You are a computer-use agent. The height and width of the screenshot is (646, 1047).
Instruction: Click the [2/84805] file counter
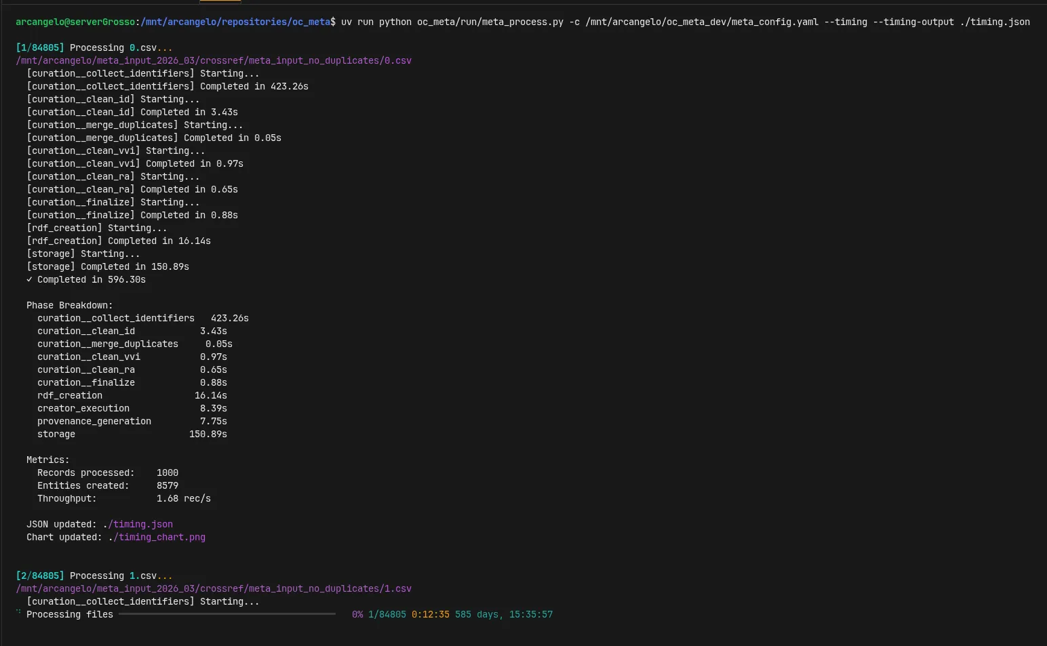[40, 576]
